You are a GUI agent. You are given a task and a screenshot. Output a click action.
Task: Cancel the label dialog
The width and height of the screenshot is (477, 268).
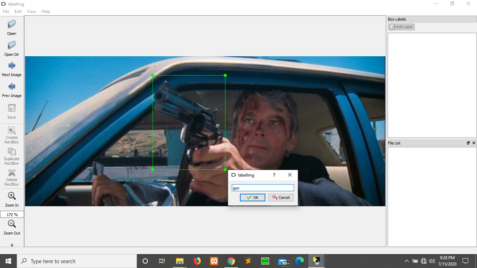(x=281, y=198)
